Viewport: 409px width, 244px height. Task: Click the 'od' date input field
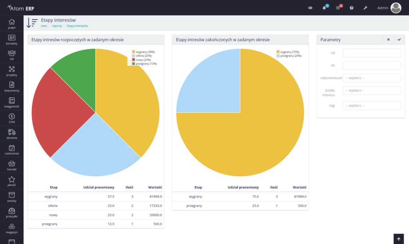tap(371, 53)
